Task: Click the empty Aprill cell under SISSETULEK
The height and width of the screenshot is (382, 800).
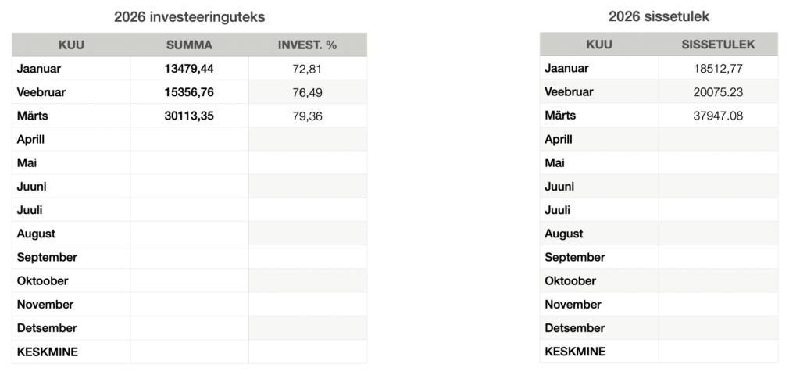Action: click(x=718, y=139)
